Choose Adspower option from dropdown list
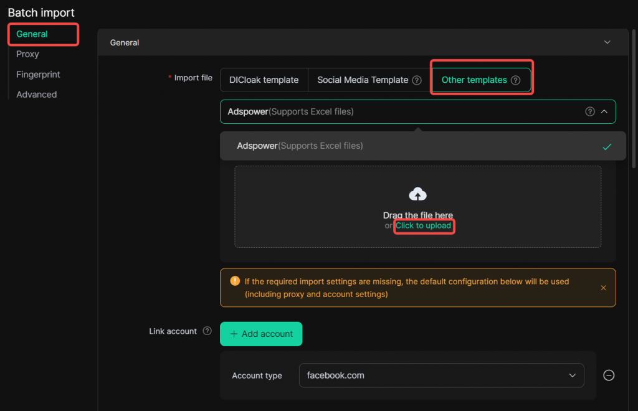 pos(423,146)
